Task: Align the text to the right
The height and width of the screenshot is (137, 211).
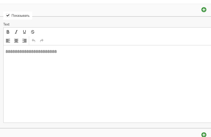Action: click(x=24, y=40)
